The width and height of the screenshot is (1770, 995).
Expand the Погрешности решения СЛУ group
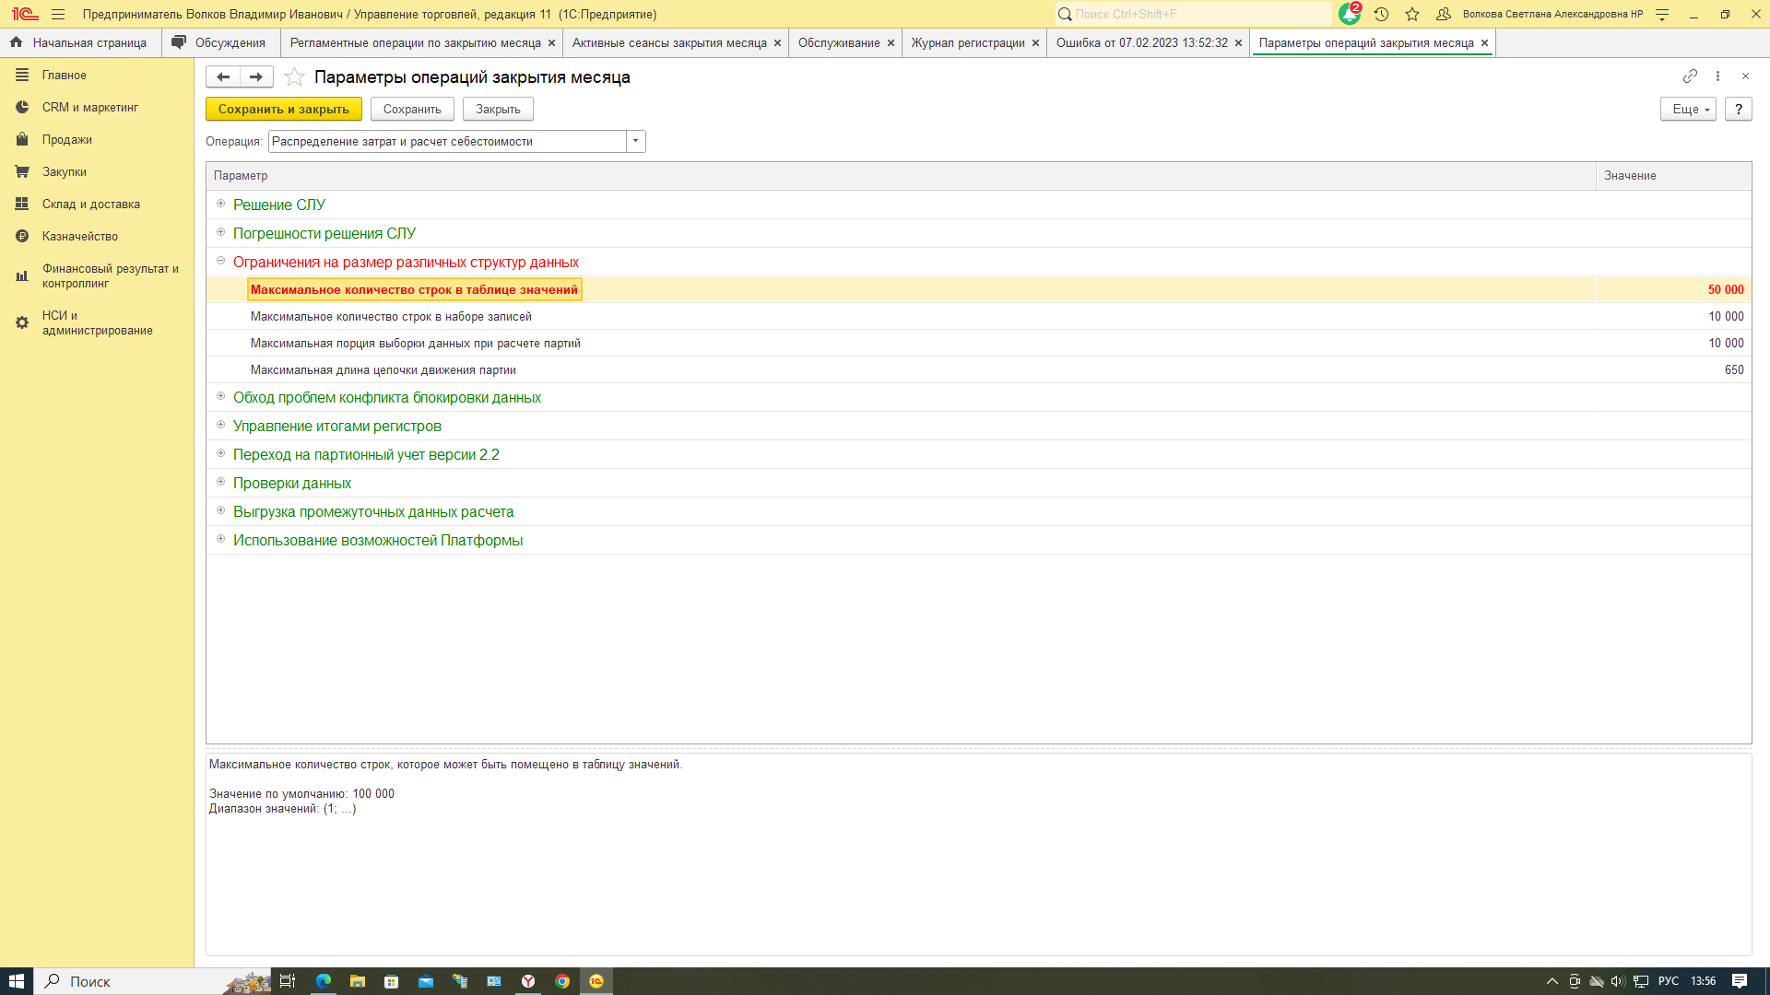220,232
